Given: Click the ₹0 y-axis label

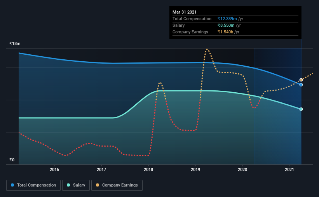Looking at the screenshot, I should [x=12, y=160].
